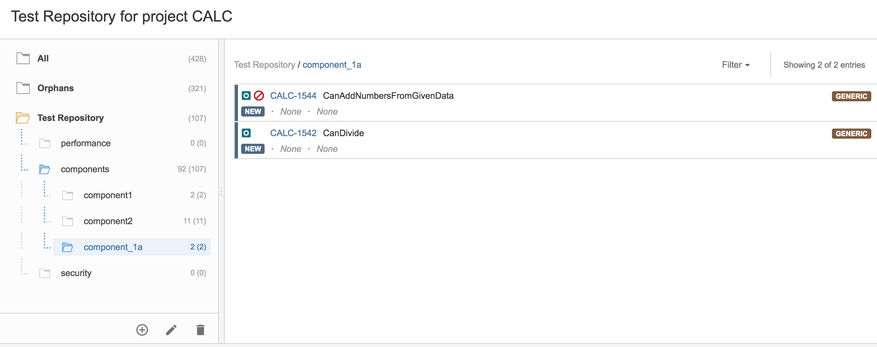
Task: Click the red blocked icon on CALC-1544
Action: [259, 96]
